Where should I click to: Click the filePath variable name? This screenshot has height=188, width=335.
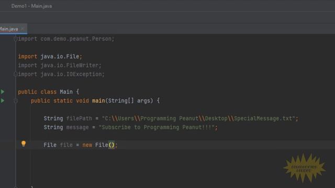79,119
